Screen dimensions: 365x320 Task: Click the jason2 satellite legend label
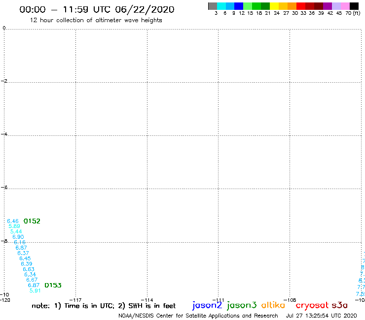coord(207,305)
